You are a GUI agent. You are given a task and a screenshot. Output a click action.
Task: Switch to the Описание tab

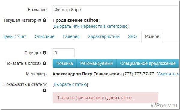[44, 36]
